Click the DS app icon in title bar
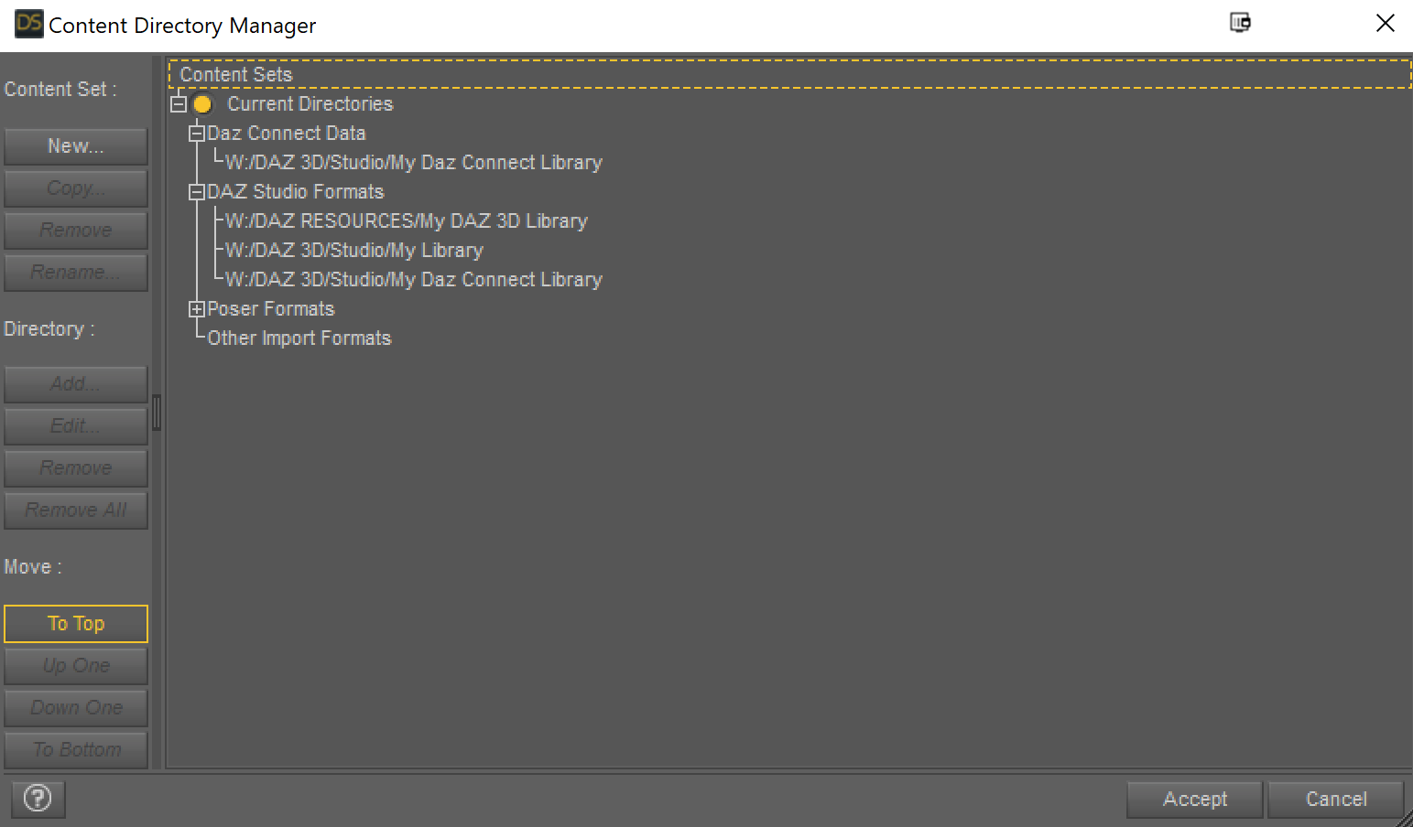The width and height of the screenshot is (1413, 827). click(x=29, y=24)
